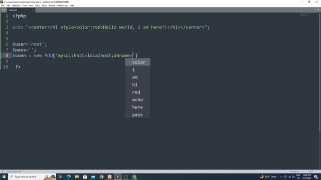Viewport: 321px width, 180px height.
Task: Click the Line and Column status text
Action: click(x=13, y=171)
